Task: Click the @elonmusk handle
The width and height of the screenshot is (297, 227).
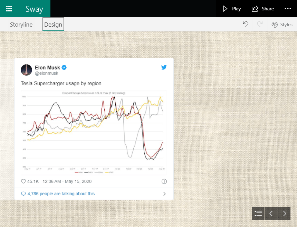Action: click(47, 73)
